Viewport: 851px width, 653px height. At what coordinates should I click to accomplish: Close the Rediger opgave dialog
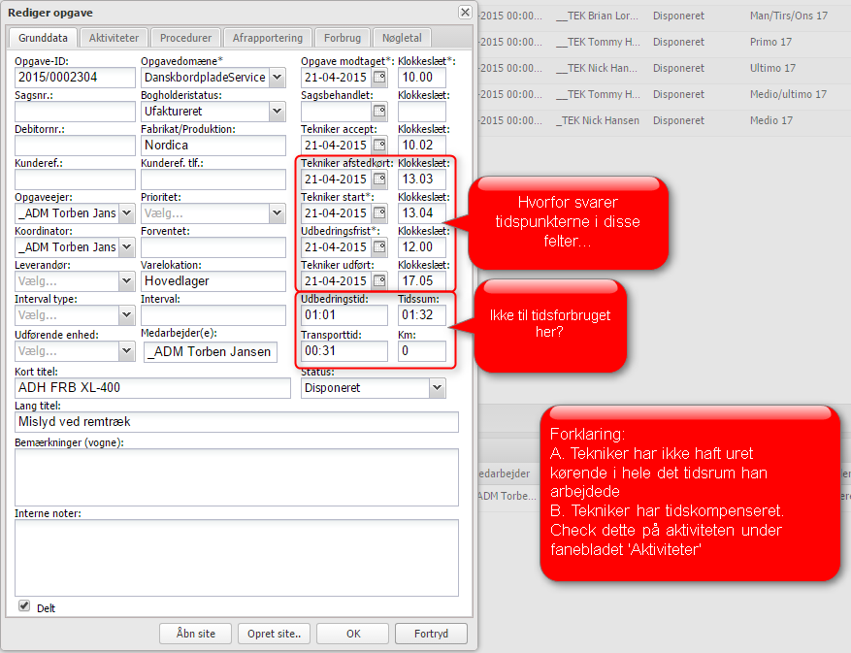coord(465,13)
